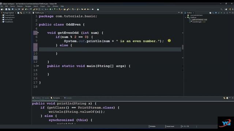Switch to the Problems tab
Viewport: 234px width, 131px height.
click(x=37, y=98)
